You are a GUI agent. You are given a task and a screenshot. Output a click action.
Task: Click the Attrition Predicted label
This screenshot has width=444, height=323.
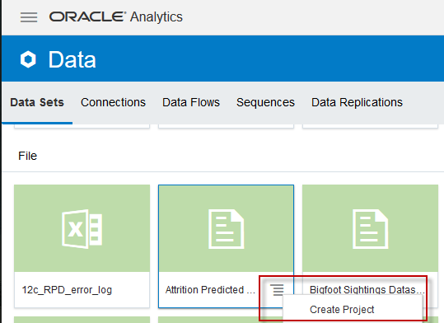(210, 290)
